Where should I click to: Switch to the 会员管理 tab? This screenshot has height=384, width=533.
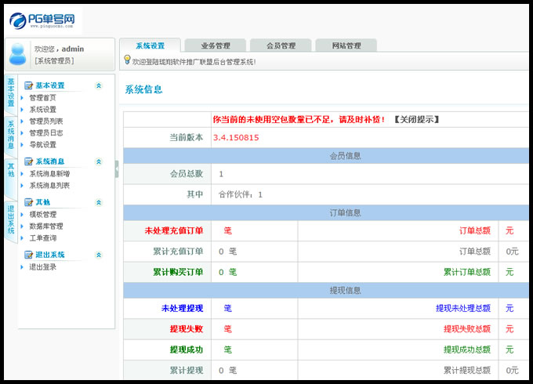[281, 45]
